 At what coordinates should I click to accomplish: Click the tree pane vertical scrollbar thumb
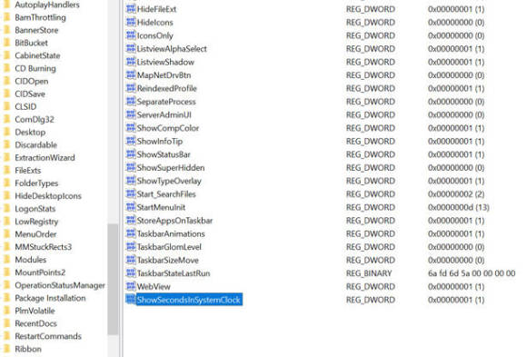pyautogui.click(x=113, y=280)
